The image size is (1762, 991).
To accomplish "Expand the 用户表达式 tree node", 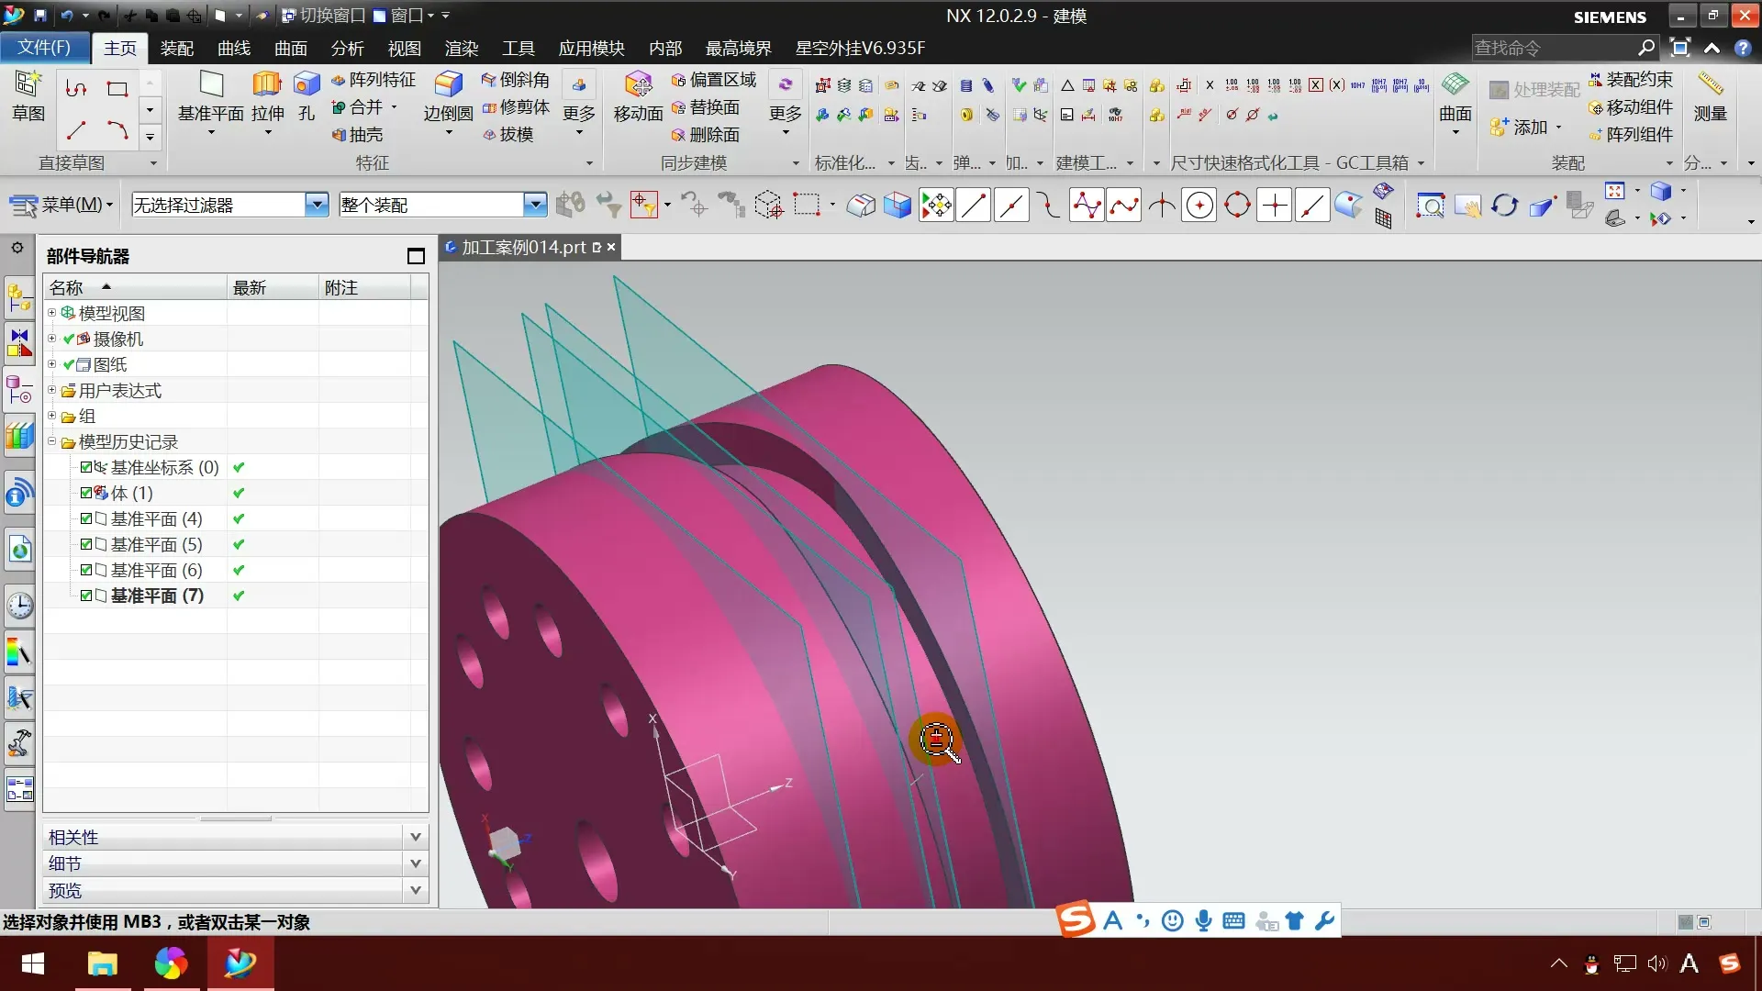I will click(x=52, y=390).
